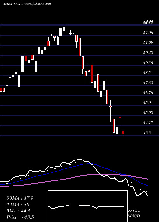Click the 48.5 price axis label

tap(147, 73)
